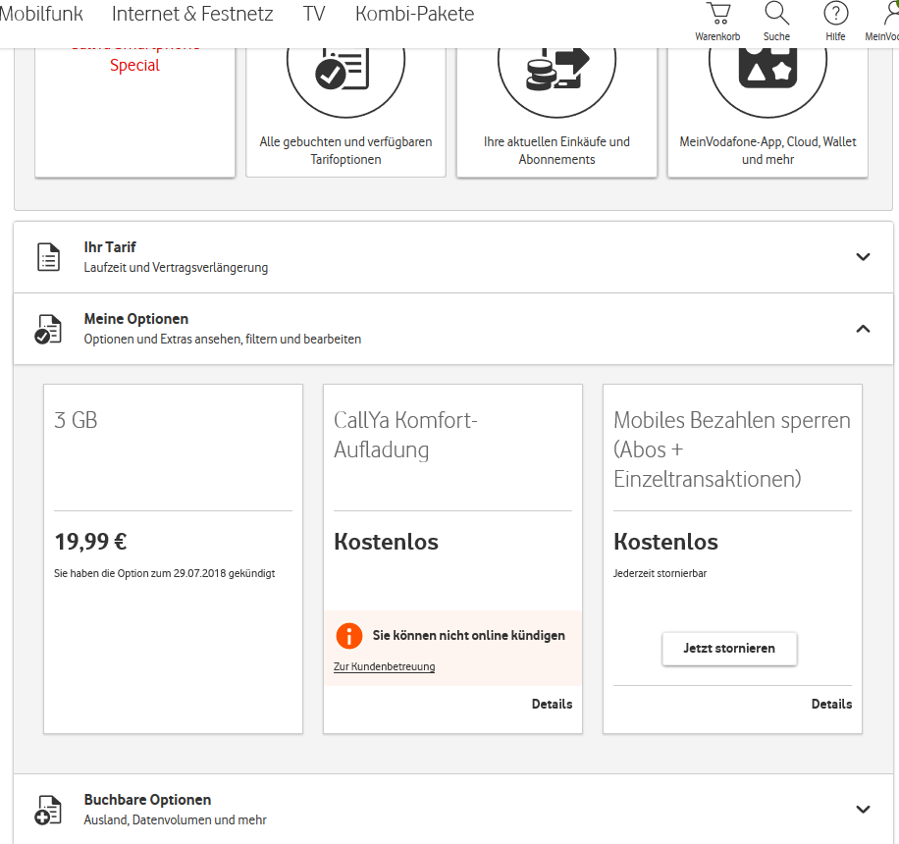Viewport: 899px width, 844px height.
Task: Expand the Ihr Tarif section chevron
Action: pyautogui.click(x=863, y=257)
